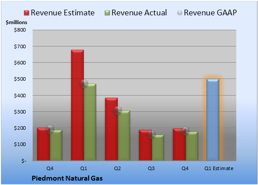Select the 'Q1' category label
258x185 pixels.
pos(83,168)
